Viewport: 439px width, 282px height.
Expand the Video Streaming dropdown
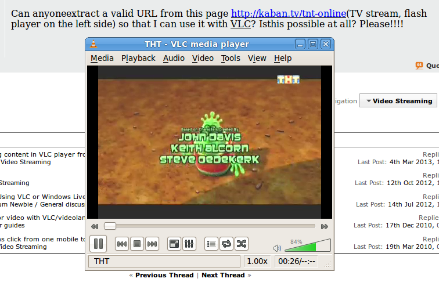(398, 101)
